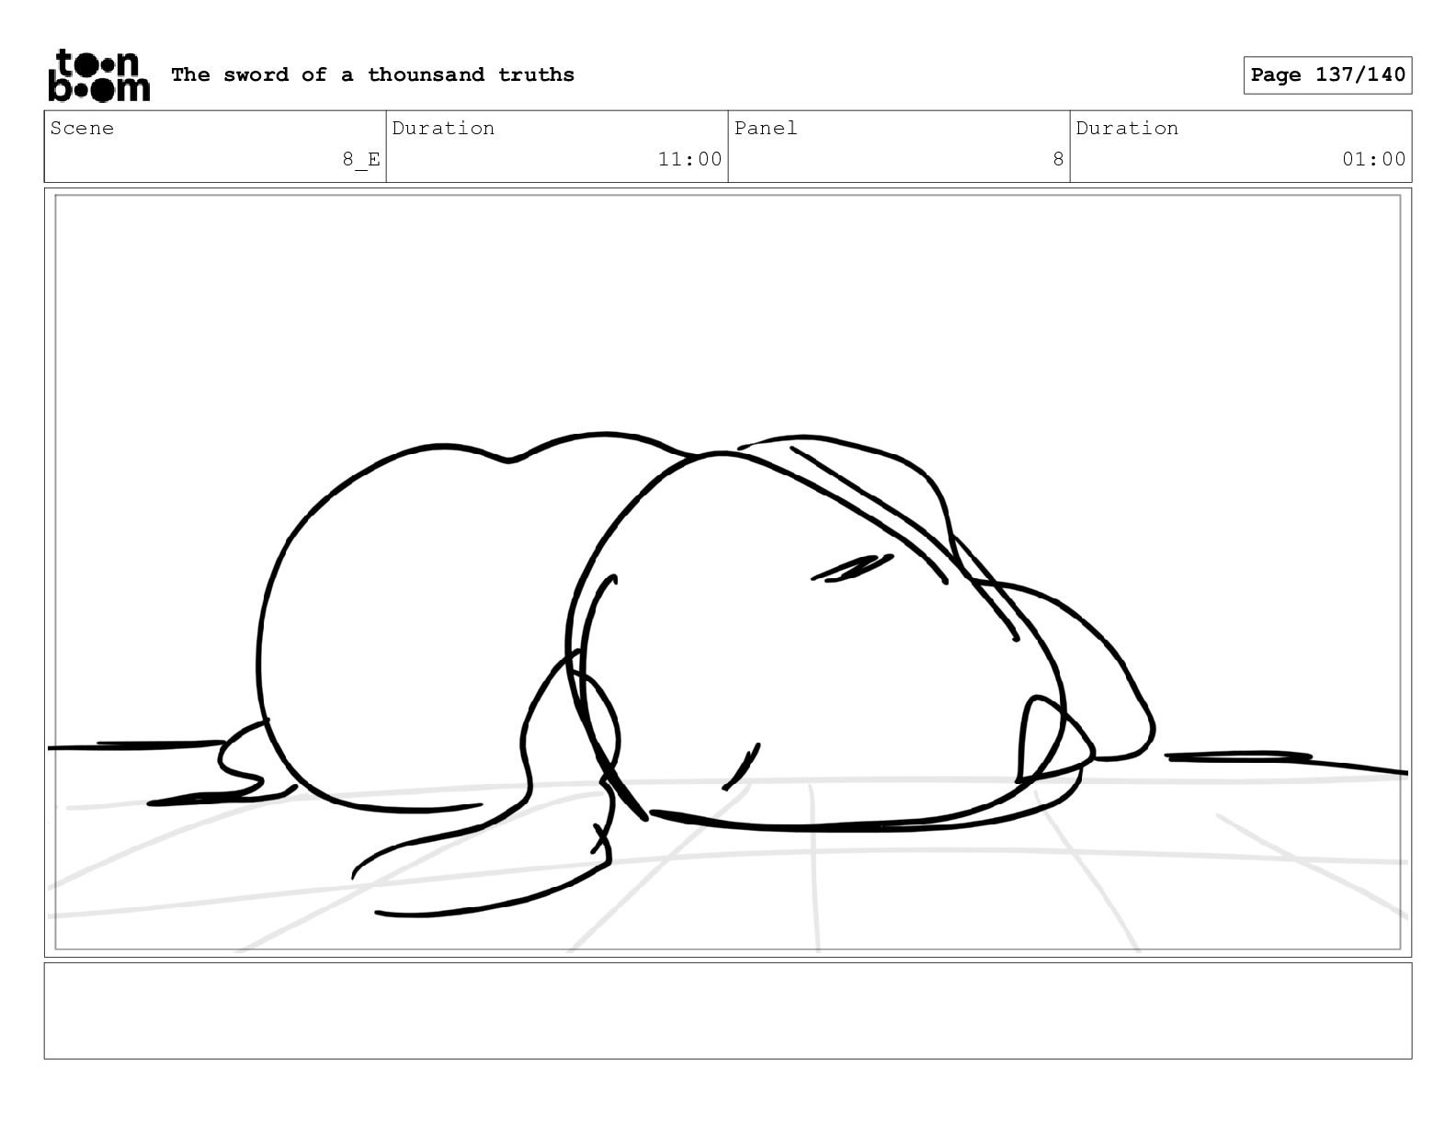This screenshot has height=1125, width=1456.
Task: Click the storyboard sketch panel image
Action: (x=728, y=573)
